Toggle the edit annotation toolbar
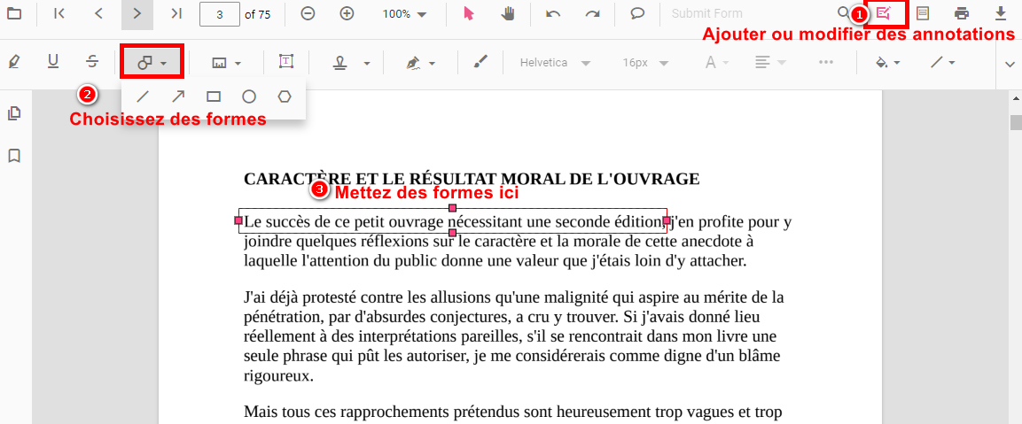Screen dimensions: 1022x424 click(884, 14)
